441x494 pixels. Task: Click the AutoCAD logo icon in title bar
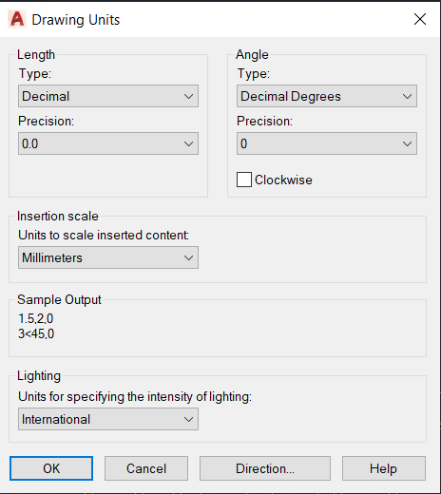[x=17, y=19]
